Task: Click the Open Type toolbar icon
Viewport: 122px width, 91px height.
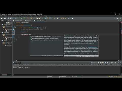Action: (x=38, y=18)
